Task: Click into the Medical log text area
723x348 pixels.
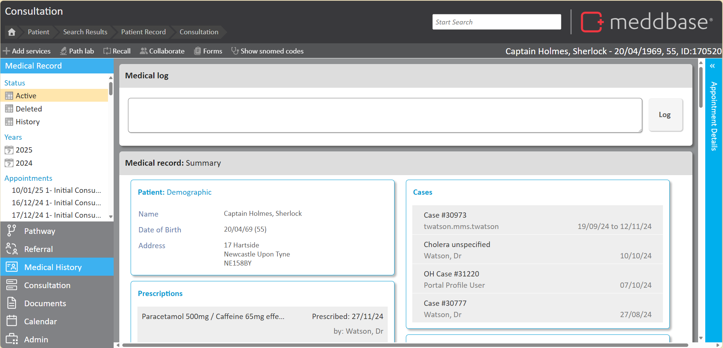Action: (x=385, y=115)
